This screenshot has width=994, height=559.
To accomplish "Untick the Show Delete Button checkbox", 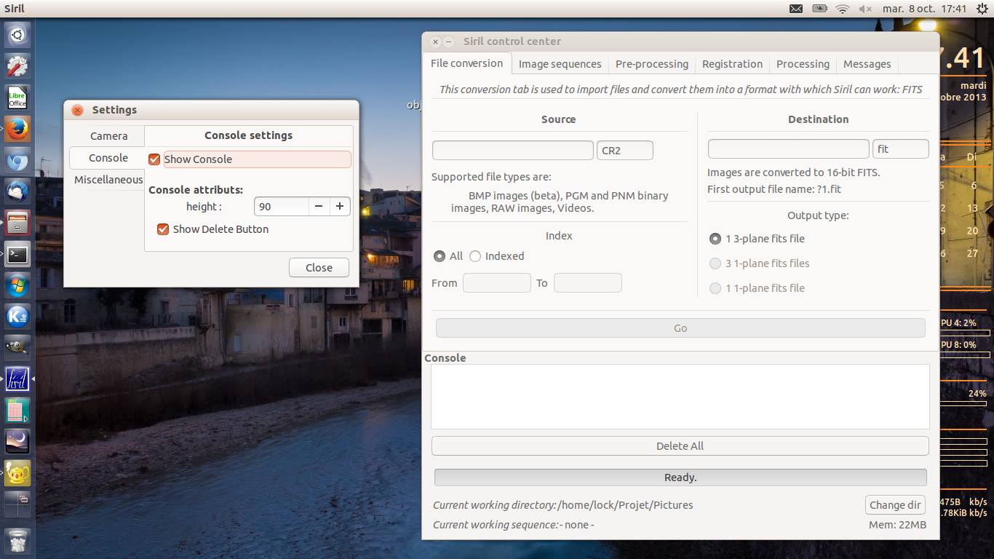I will point(163,229).
